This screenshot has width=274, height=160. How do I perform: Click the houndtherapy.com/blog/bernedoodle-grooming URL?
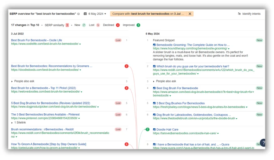(x=190, y=49)
